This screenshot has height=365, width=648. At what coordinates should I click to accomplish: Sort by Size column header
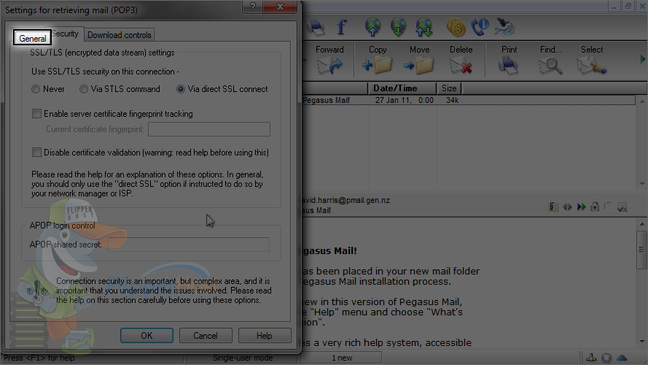449,88
